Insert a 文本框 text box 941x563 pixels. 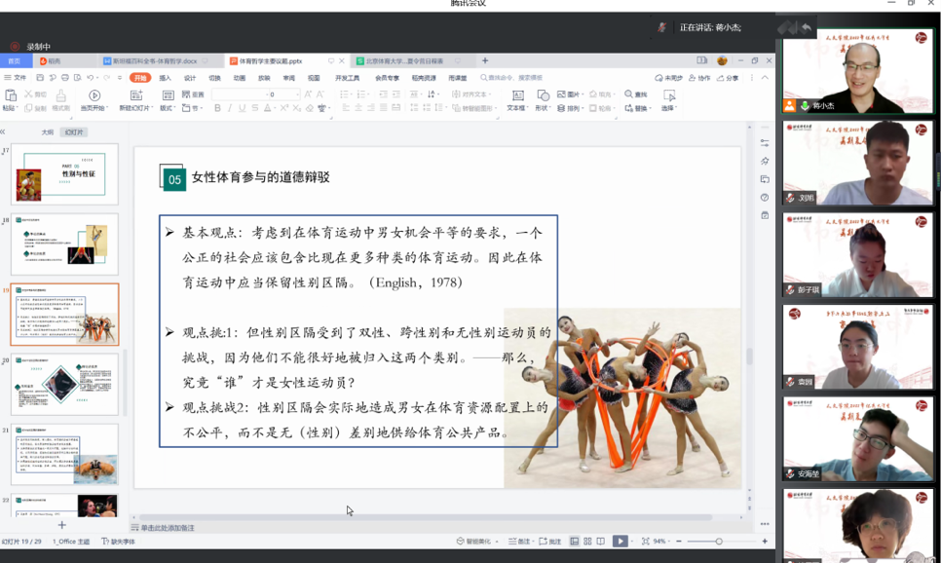coord(516,95)
